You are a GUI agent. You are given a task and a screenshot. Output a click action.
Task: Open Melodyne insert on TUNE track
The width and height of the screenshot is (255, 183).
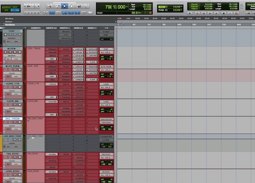pyautogui.click(x=65, y=31)
